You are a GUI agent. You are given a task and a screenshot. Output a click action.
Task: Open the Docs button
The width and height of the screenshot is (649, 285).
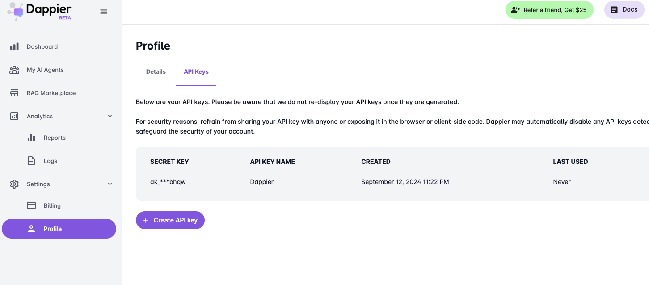pyautogui.click(x=624, y=10)
